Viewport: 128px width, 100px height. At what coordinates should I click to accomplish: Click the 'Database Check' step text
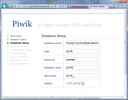point(19,46)
